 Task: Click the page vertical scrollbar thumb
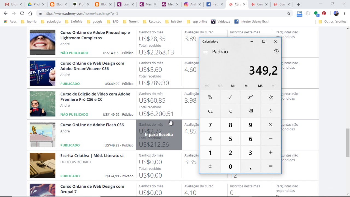coord(348,142)
